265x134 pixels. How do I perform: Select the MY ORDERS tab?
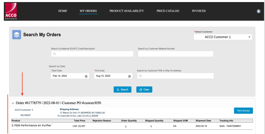88,11
